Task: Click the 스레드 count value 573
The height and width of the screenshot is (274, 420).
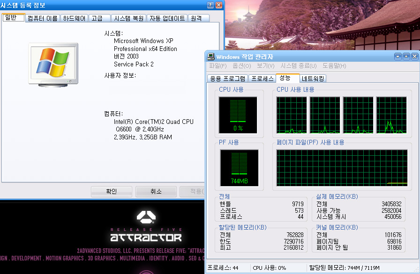Action: 299,210
